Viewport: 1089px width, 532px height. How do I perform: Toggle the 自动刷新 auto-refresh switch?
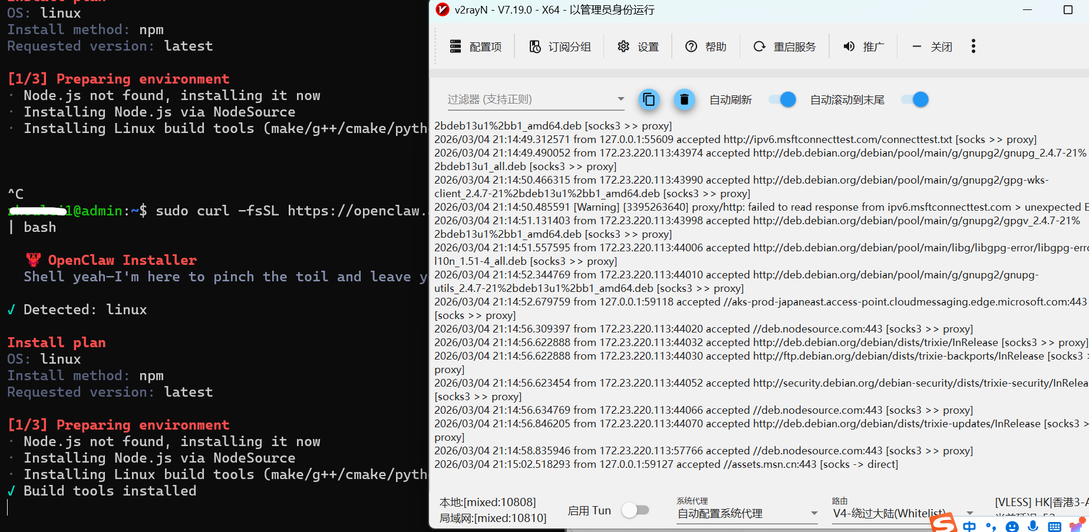coord(783,99)
